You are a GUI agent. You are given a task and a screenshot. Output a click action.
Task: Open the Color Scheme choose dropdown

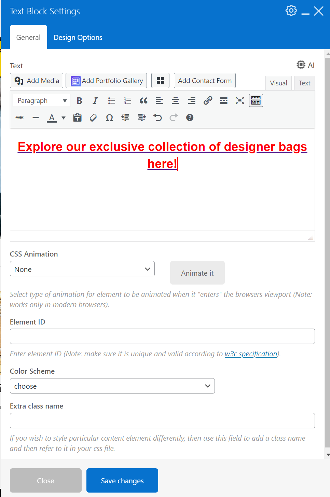pos(112,386)
